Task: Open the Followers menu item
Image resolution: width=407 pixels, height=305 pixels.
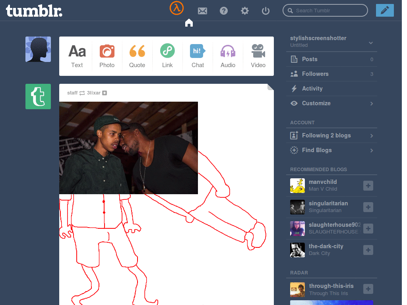Action: pyautogui.click(x=331, y=74)
